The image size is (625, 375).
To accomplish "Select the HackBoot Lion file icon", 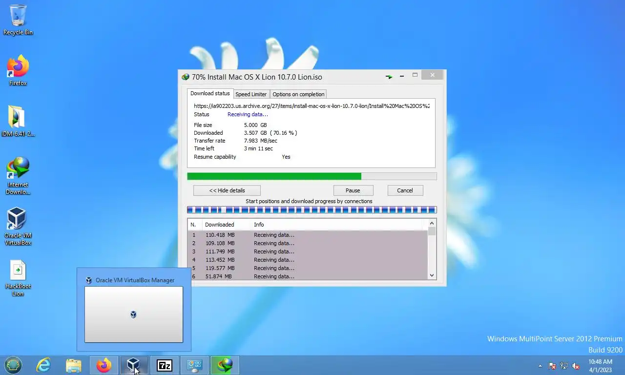I will point(18,278).
